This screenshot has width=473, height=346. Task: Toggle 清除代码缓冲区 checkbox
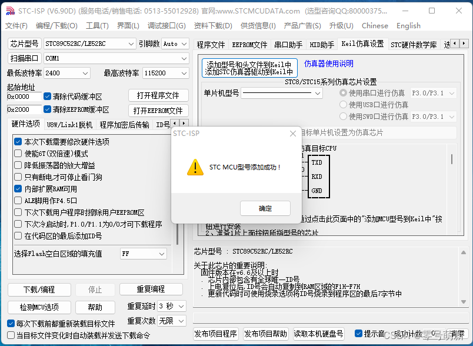point(47,97)
